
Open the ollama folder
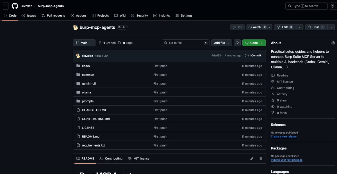click(86, 92)
